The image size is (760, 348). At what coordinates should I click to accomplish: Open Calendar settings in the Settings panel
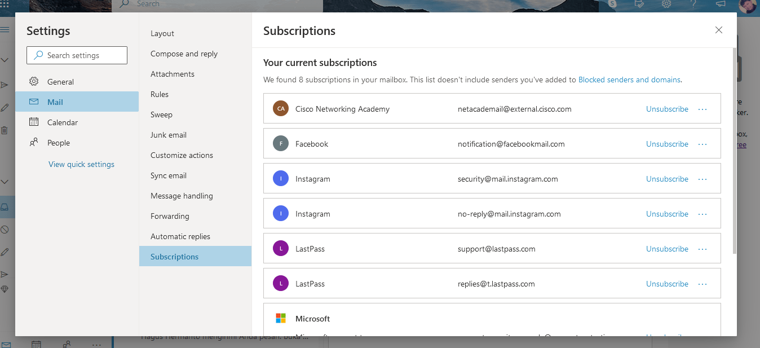point(77,122)
